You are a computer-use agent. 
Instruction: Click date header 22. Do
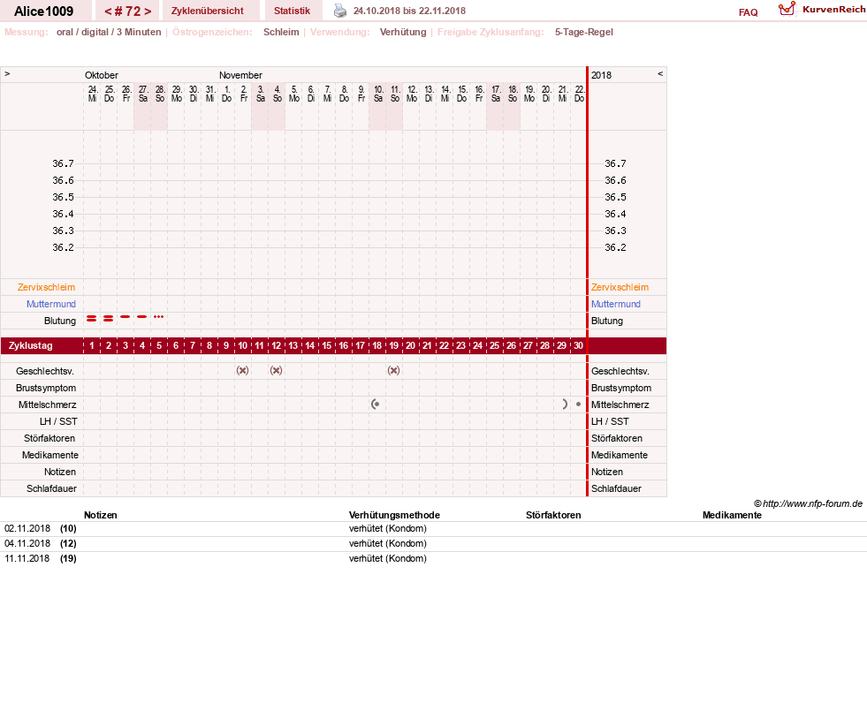click(x=579, y=94)
